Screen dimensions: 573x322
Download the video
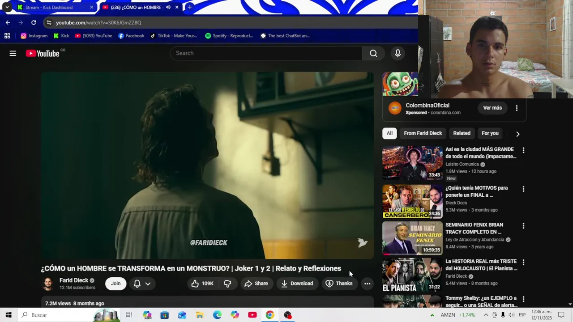pos(297,284)
